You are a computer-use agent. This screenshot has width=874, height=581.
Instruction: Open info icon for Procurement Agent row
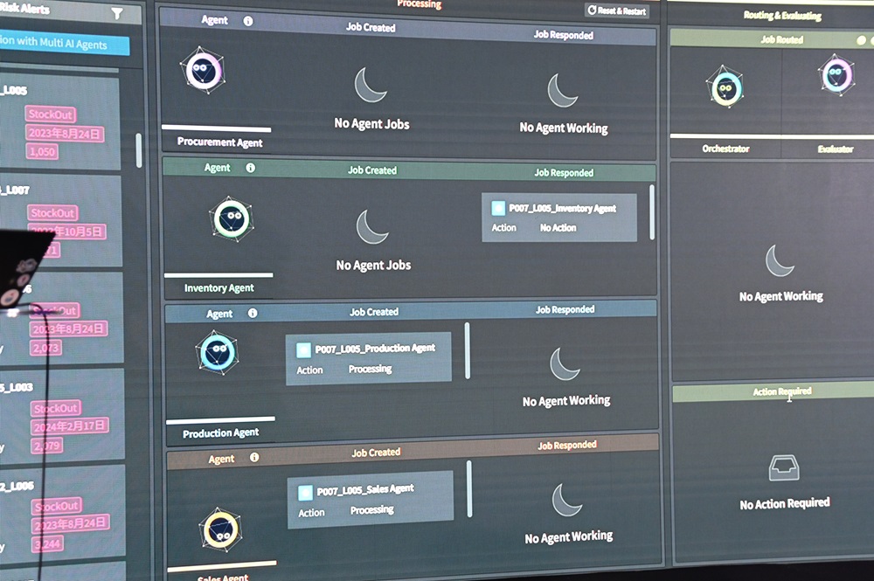click(248, 21)
